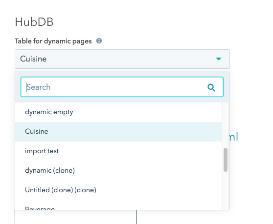Click the dropdown list scrollbar thumb
Image resolution: width=273 pixels, height=224 pixels.
click(x=226, y=160)
